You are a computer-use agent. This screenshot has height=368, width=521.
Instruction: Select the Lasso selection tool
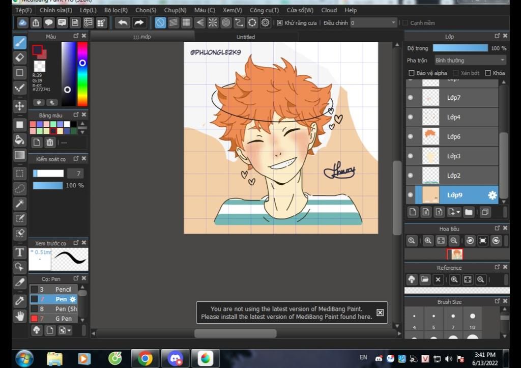(x=20, y=188)
